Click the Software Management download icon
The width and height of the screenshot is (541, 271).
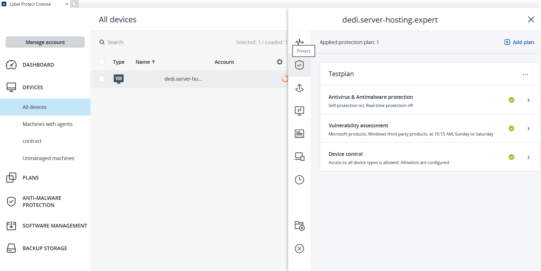pos(11,226)
